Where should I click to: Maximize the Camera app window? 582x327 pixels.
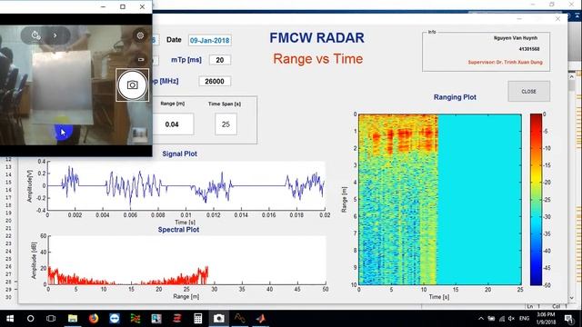click(123, 6)
